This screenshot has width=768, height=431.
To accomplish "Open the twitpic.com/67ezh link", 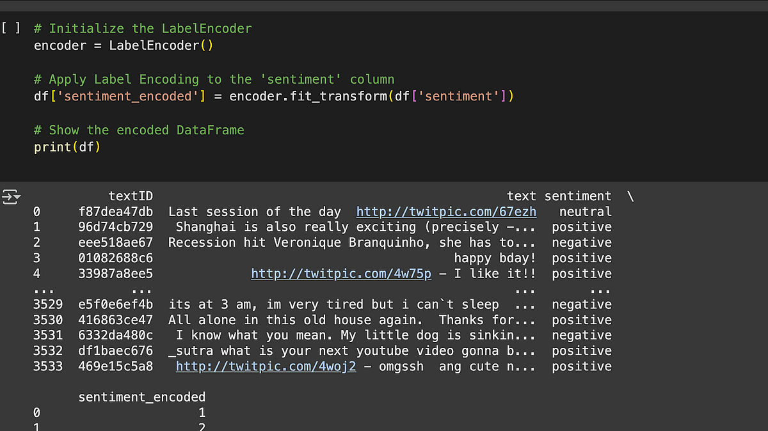I will point(446,212).
